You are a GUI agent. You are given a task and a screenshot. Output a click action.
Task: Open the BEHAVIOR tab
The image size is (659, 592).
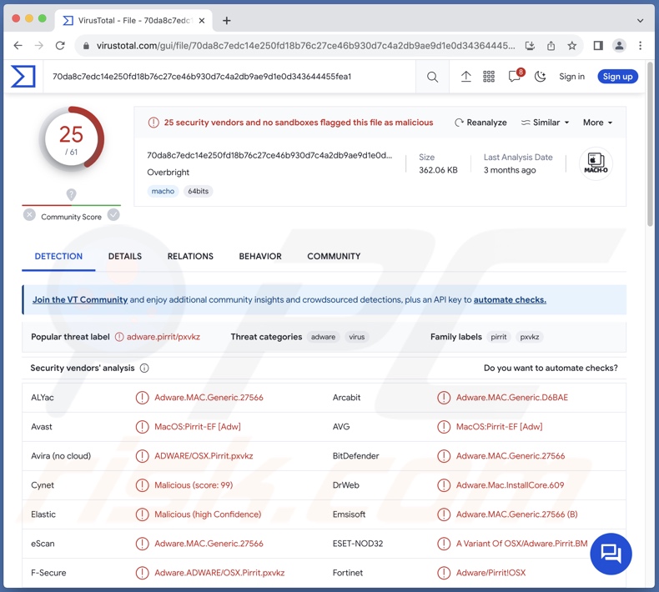pyautogui.click(x=260, y=256)
